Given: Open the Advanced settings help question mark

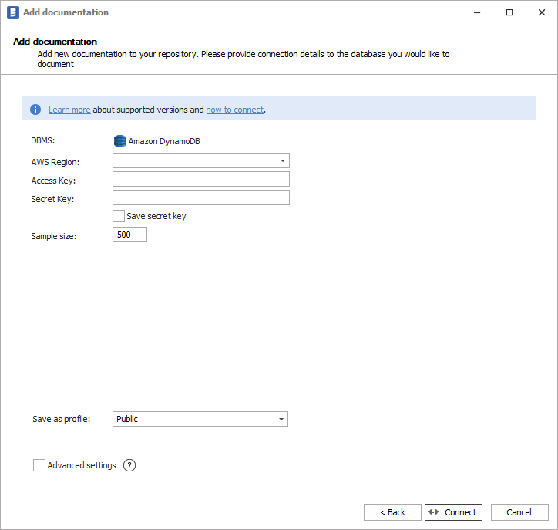Looking at the screenshot, I should click(129, 465).
